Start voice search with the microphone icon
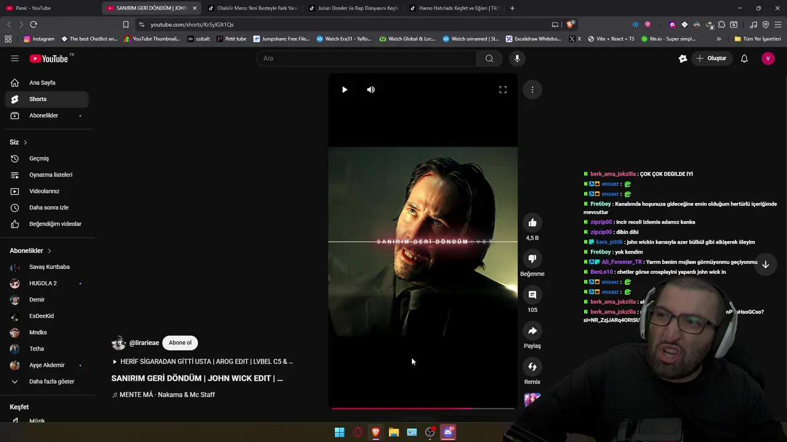The height and width of the screenshot is (442, 787). (517, 58)
